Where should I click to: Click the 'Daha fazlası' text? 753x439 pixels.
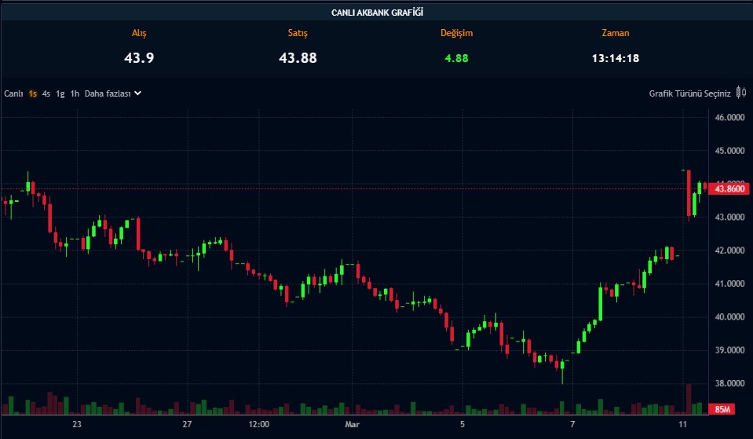pos(107,93)
